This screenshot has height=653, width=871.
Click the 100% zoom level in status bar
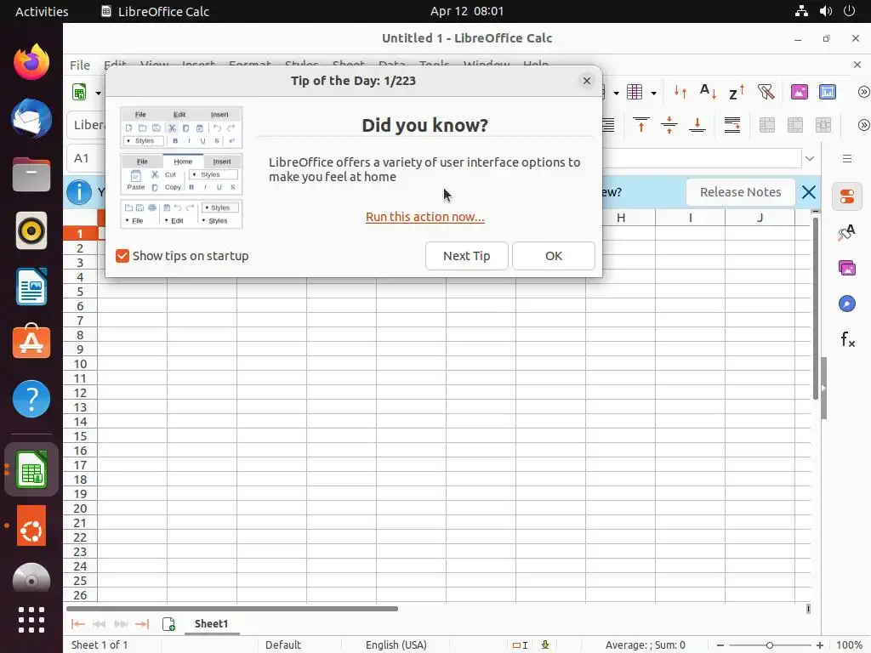click(x=849, y=645)
